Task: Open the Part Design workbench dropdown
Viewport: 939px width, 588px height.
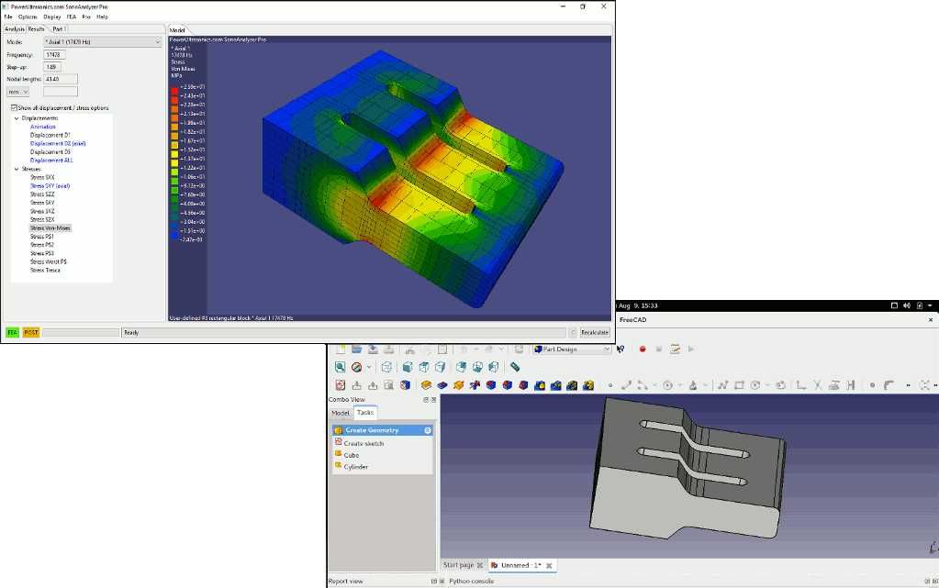Action: 572,349
